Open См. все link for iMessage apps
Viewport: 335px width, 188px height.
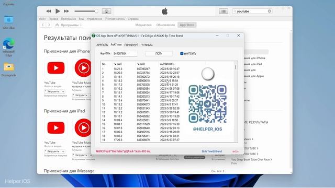click(x=218, y=171)
